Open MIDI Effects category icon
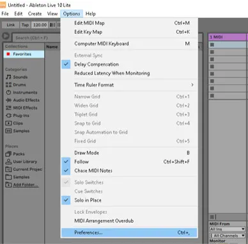The image size is (248, 244). click(x=8, y=108)
